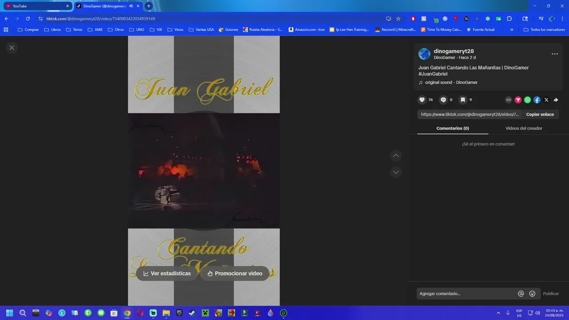The width and height of the screenshot is (569, 320).
Task: Open dinogameryt28 username link
Action: [x=453, y=51]
